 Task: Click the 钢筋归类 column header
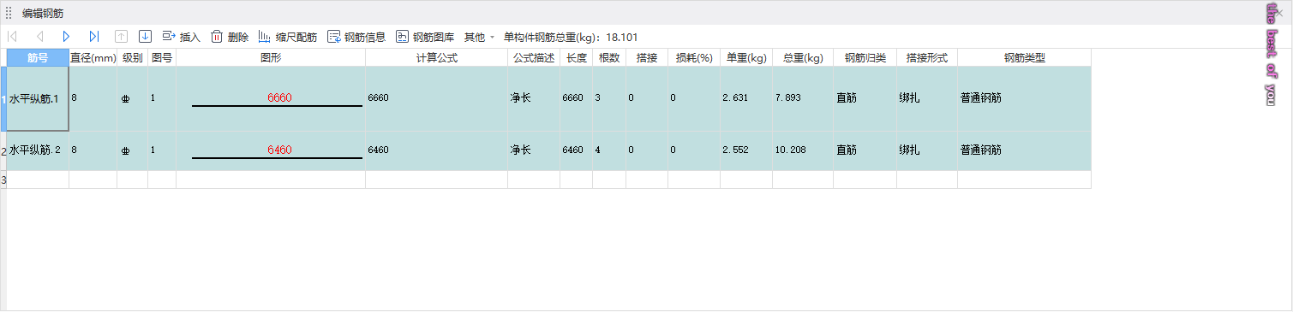(x=865, y=57)
